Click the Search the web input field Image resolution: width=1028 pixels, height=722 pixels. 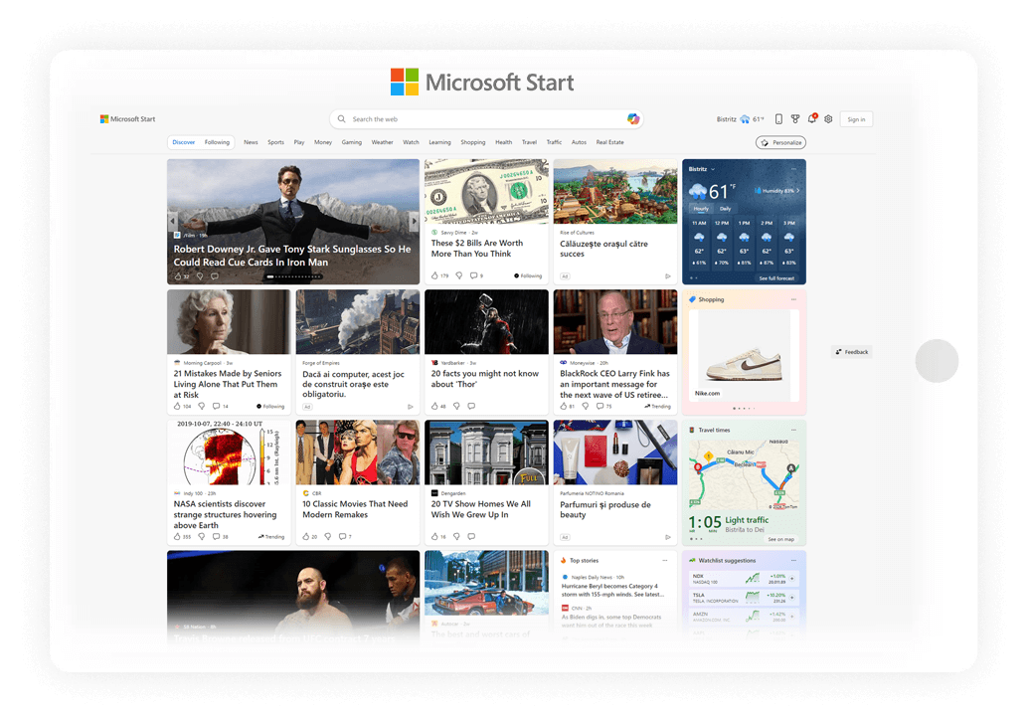click(x=486, y=119)
